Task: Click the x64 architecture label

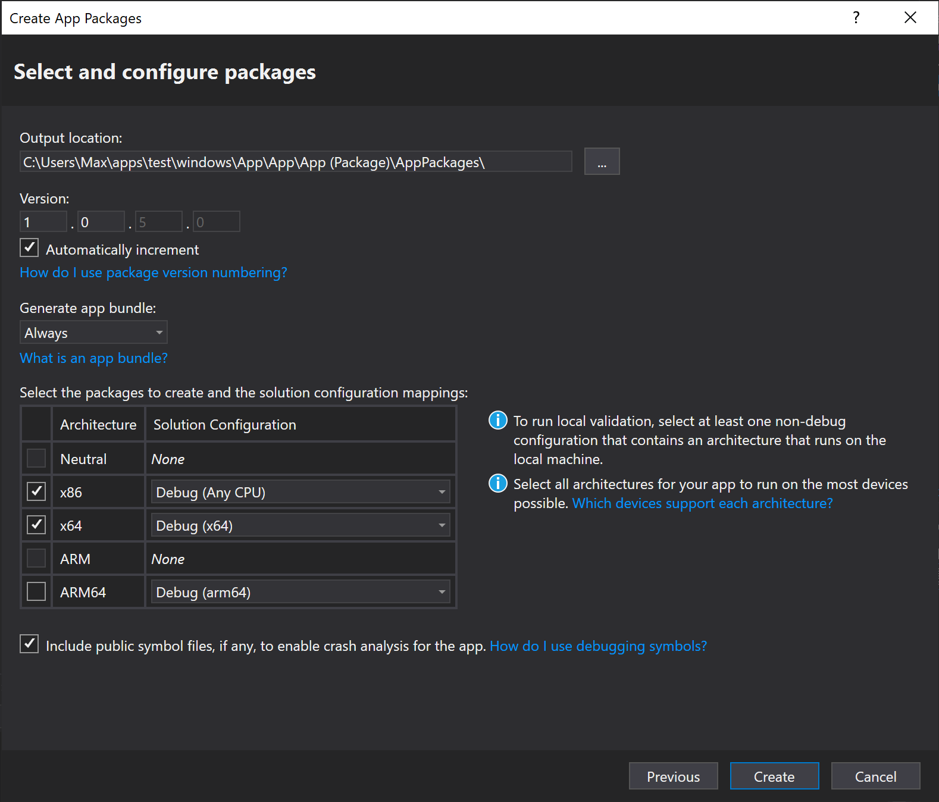Action: (71, 526)
